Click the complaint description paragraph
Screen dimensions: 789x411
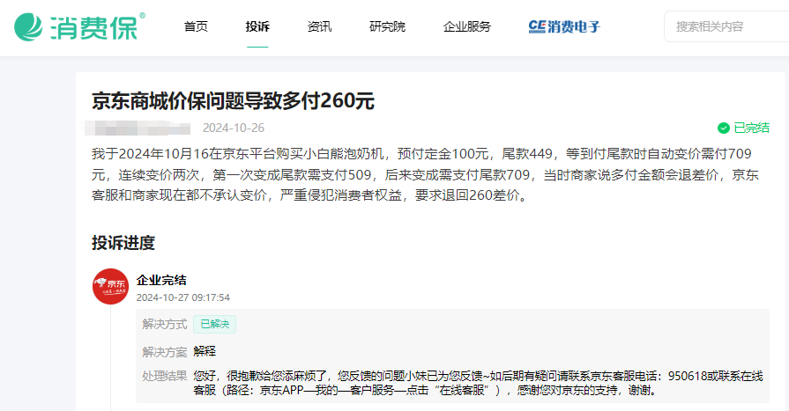425,174
